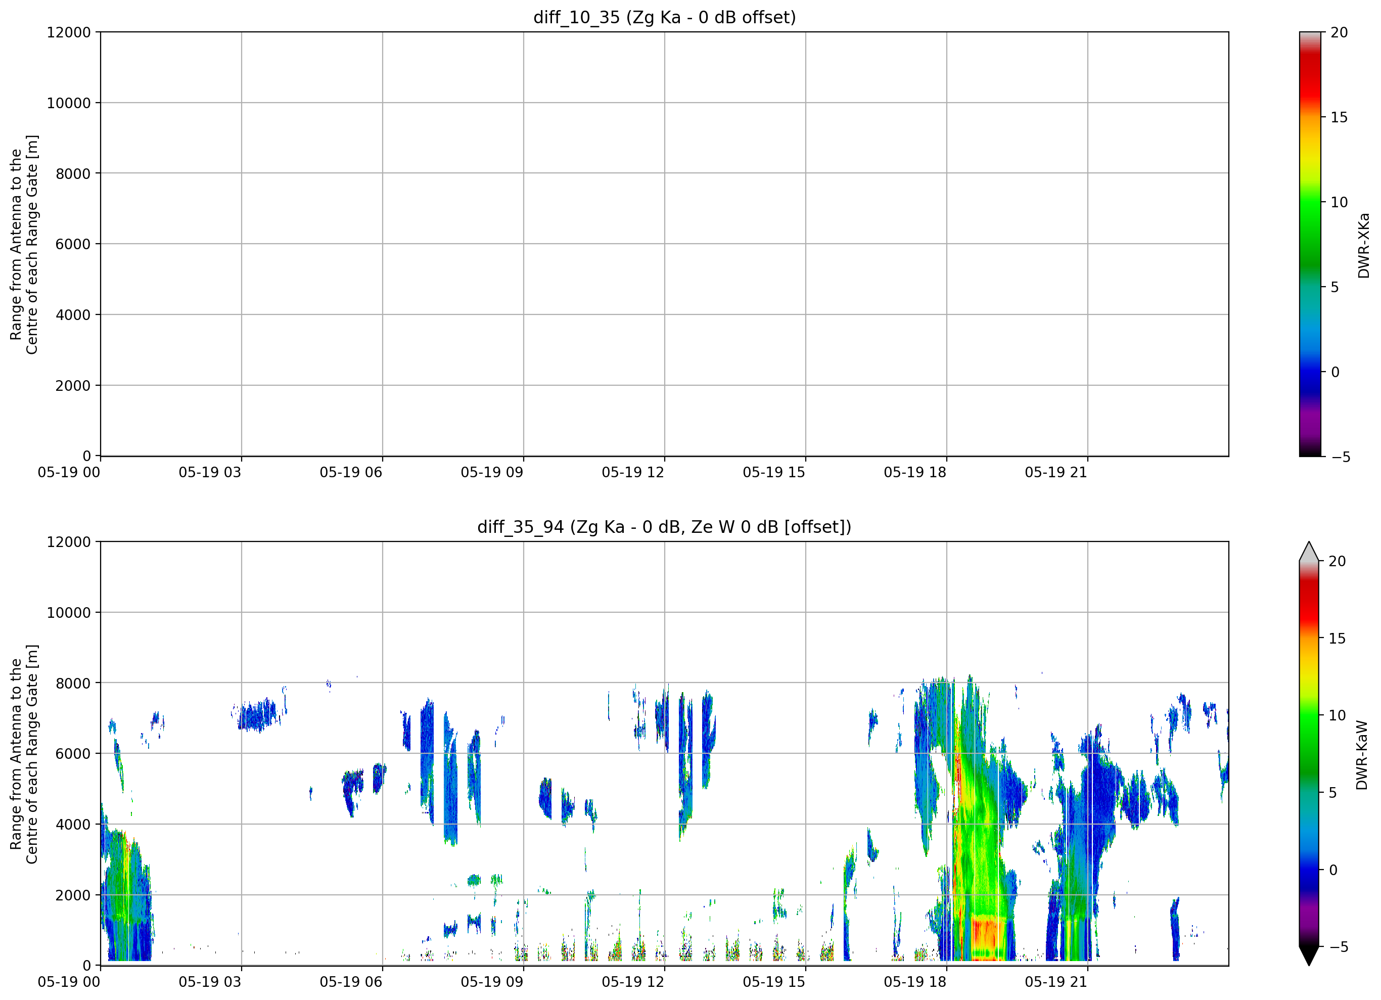Viewport: 1381px width, 1000px height.
Task: Click the 05-19 12 tick label under the top plot
Action: [x=633, y=472]
